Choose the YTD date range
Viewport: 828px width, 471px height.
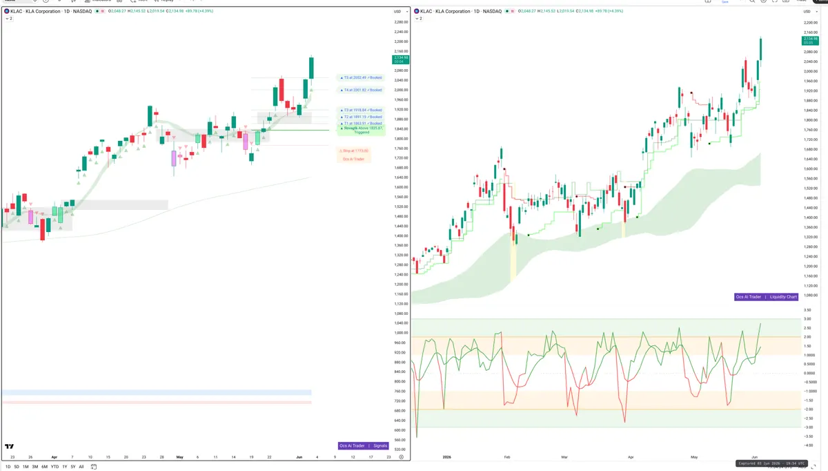[55, 467]
